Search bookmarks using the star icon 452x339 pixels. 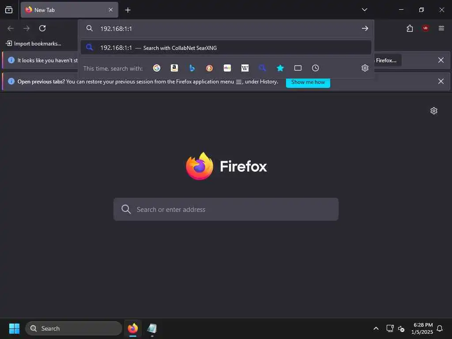click(x=280, y=68)
